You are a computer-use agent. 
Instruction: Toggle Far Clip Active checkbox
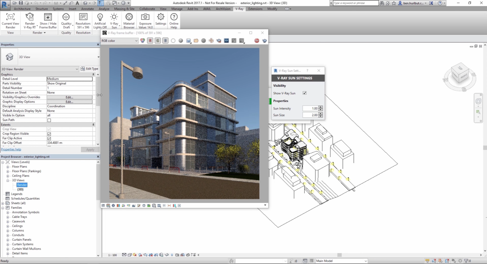(x=49, y=138)
